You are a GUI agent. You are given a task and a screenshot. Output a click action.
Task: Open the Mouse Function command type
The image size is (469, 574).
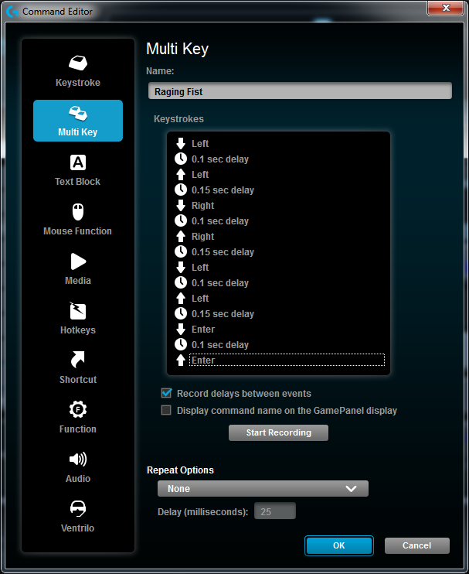tap(77, 219)
